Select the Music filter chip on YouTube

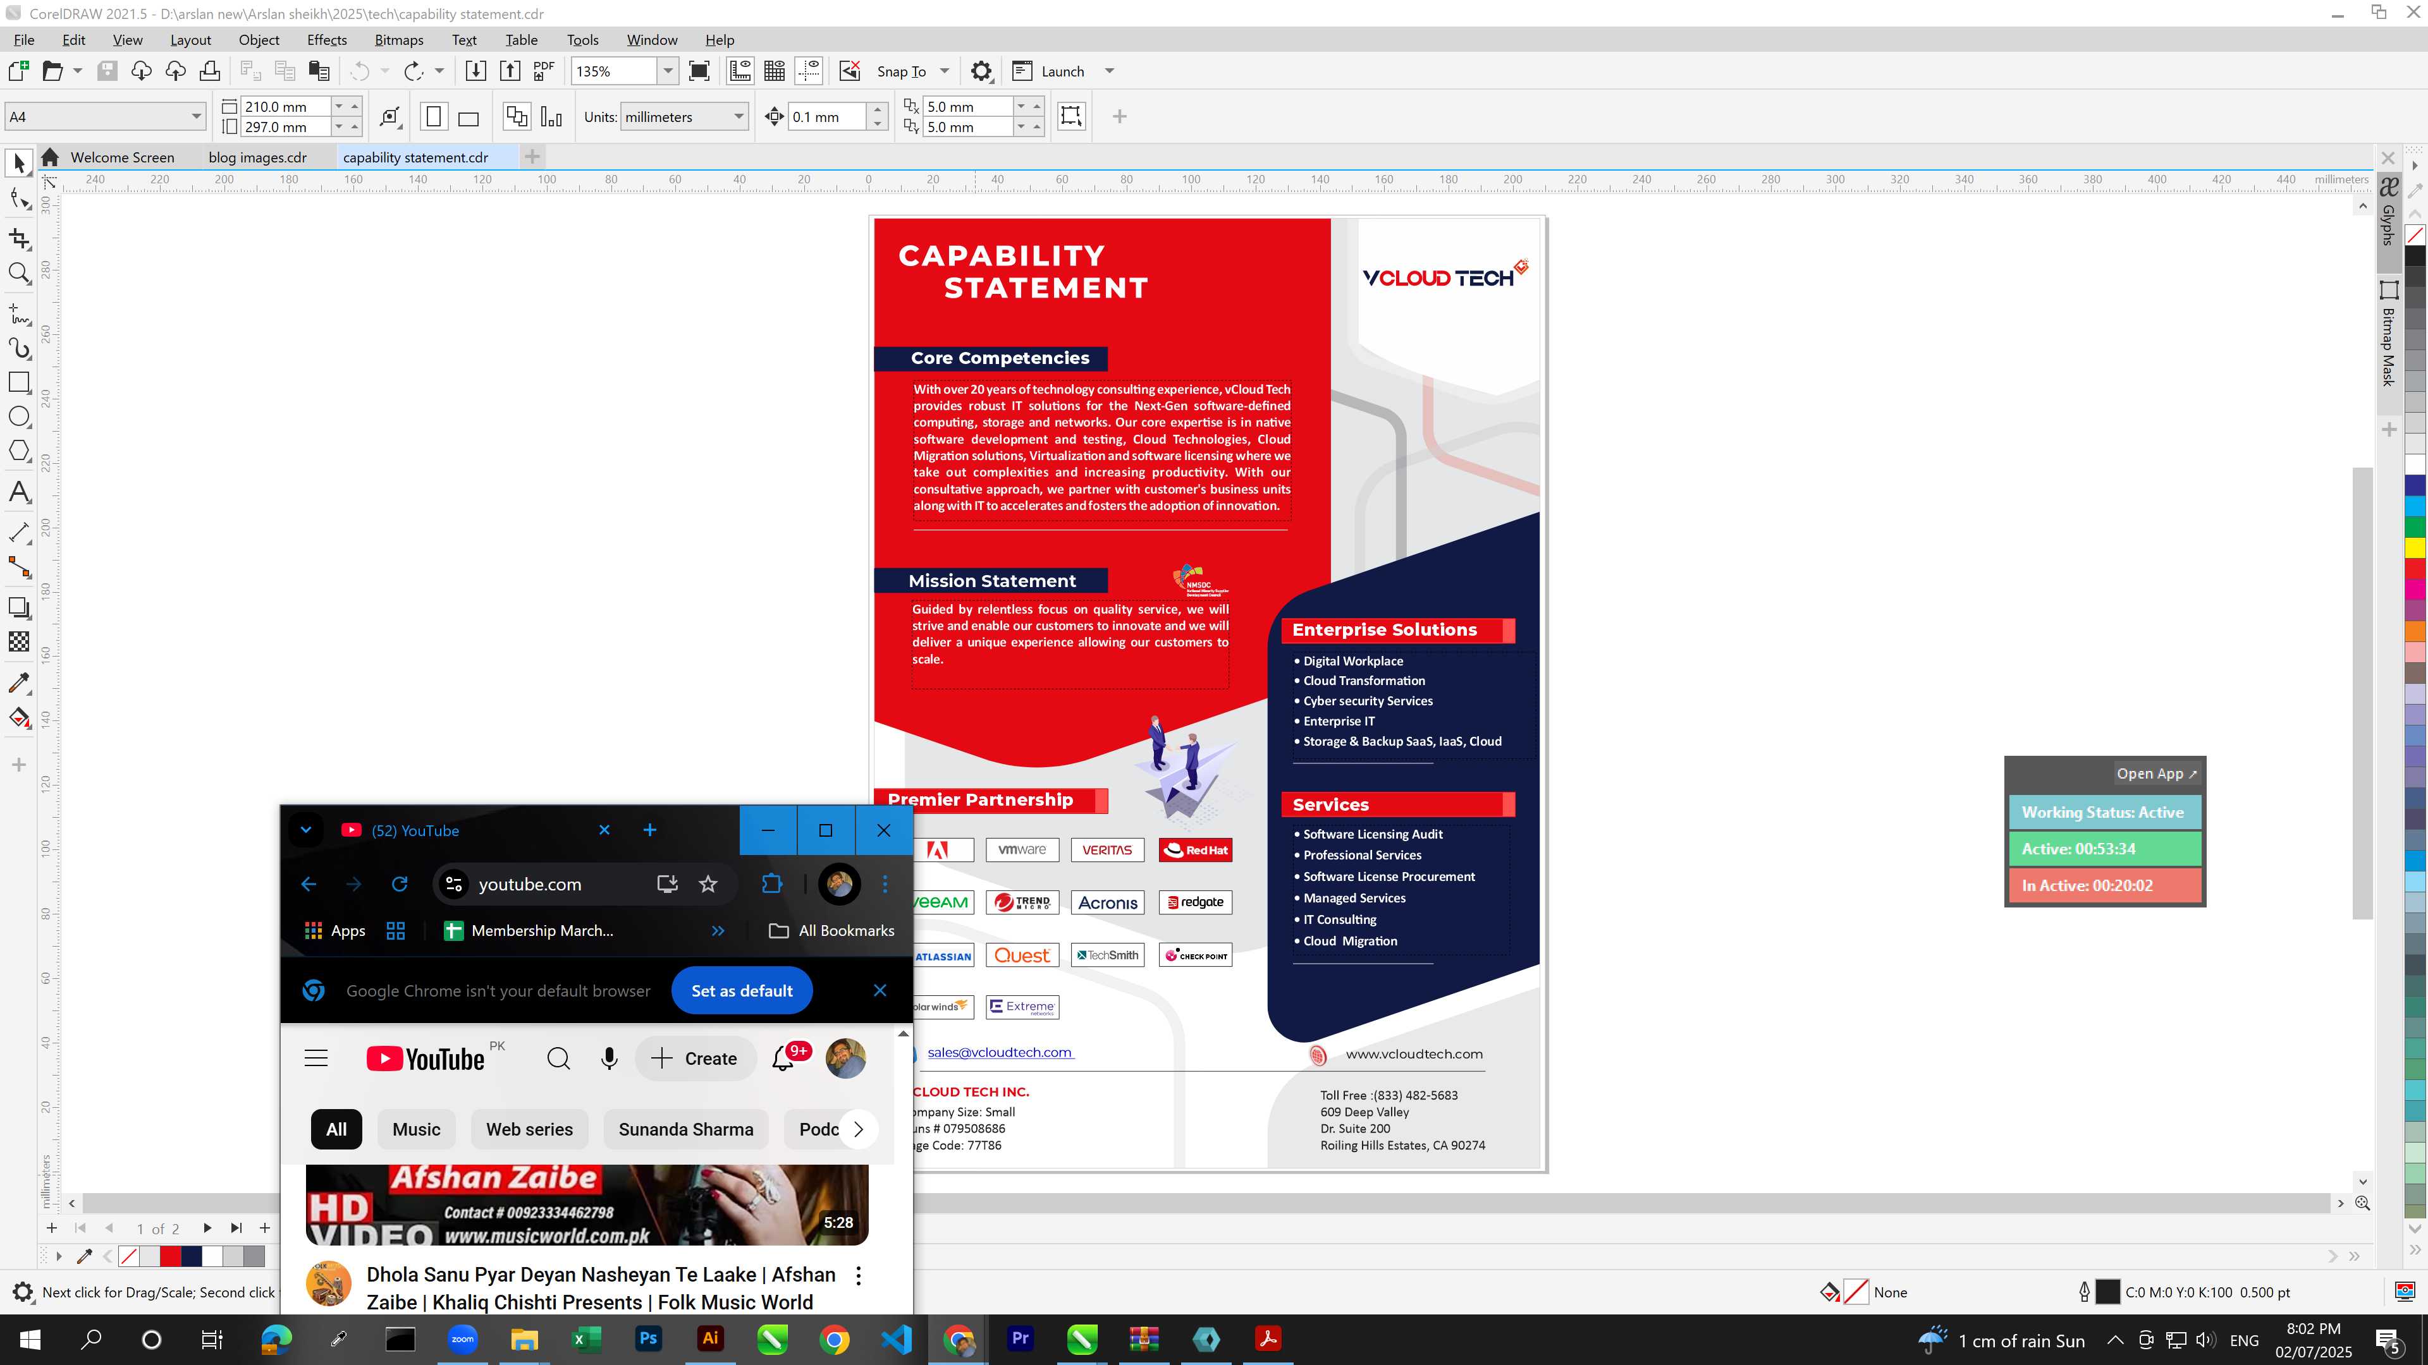(415, 1129)
